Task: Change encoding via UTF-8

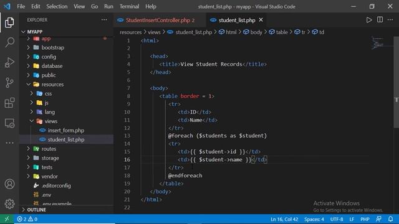Action: [337, 219]
